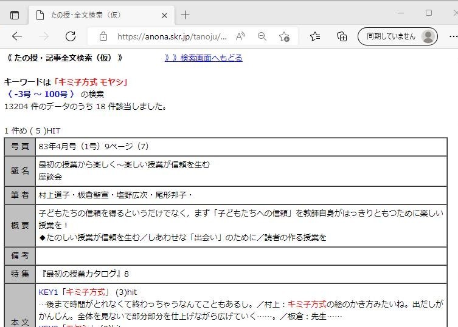Add this page to favorites

(x=284, y=36)
